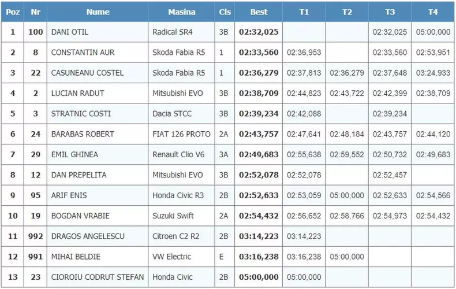Sort by the Nume column header
This screenshot has height=289, width=456.
click(98, 12)
